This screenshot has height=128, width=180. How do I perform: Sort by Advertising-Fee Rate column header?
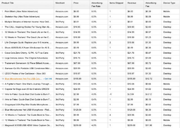97,4
